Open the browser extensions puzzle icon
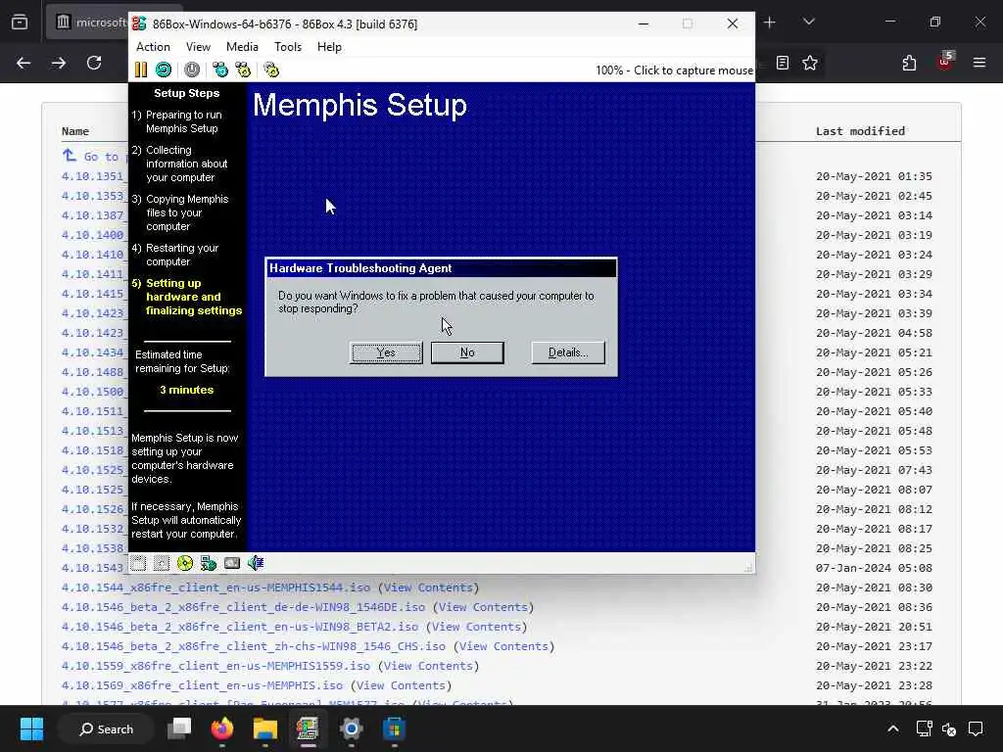 click(909, 63)
